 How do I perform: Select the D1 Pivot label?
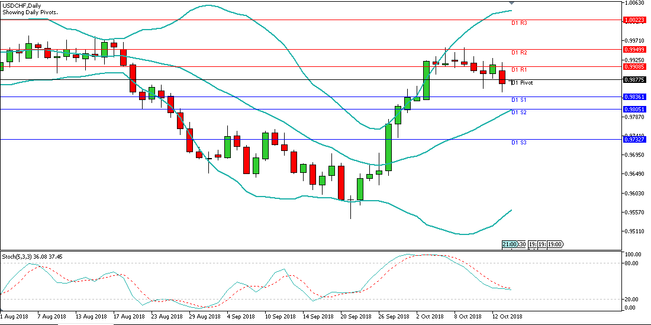pyautogui.click(x=521, y=83)
